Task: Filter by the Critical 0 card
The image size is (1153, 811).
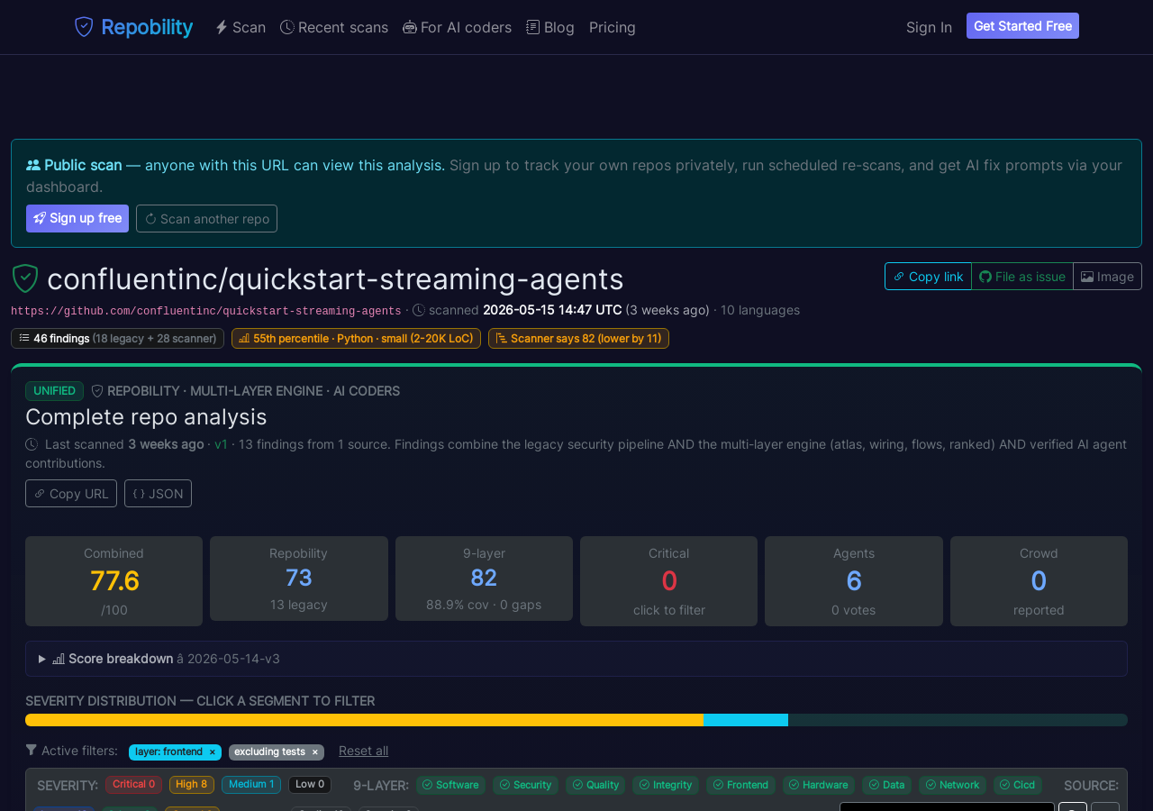Action: coord(668,581)
